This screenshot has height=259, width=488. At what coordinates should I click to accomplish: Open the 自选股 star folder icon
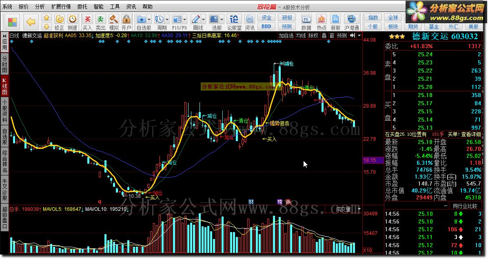point(142,19)
